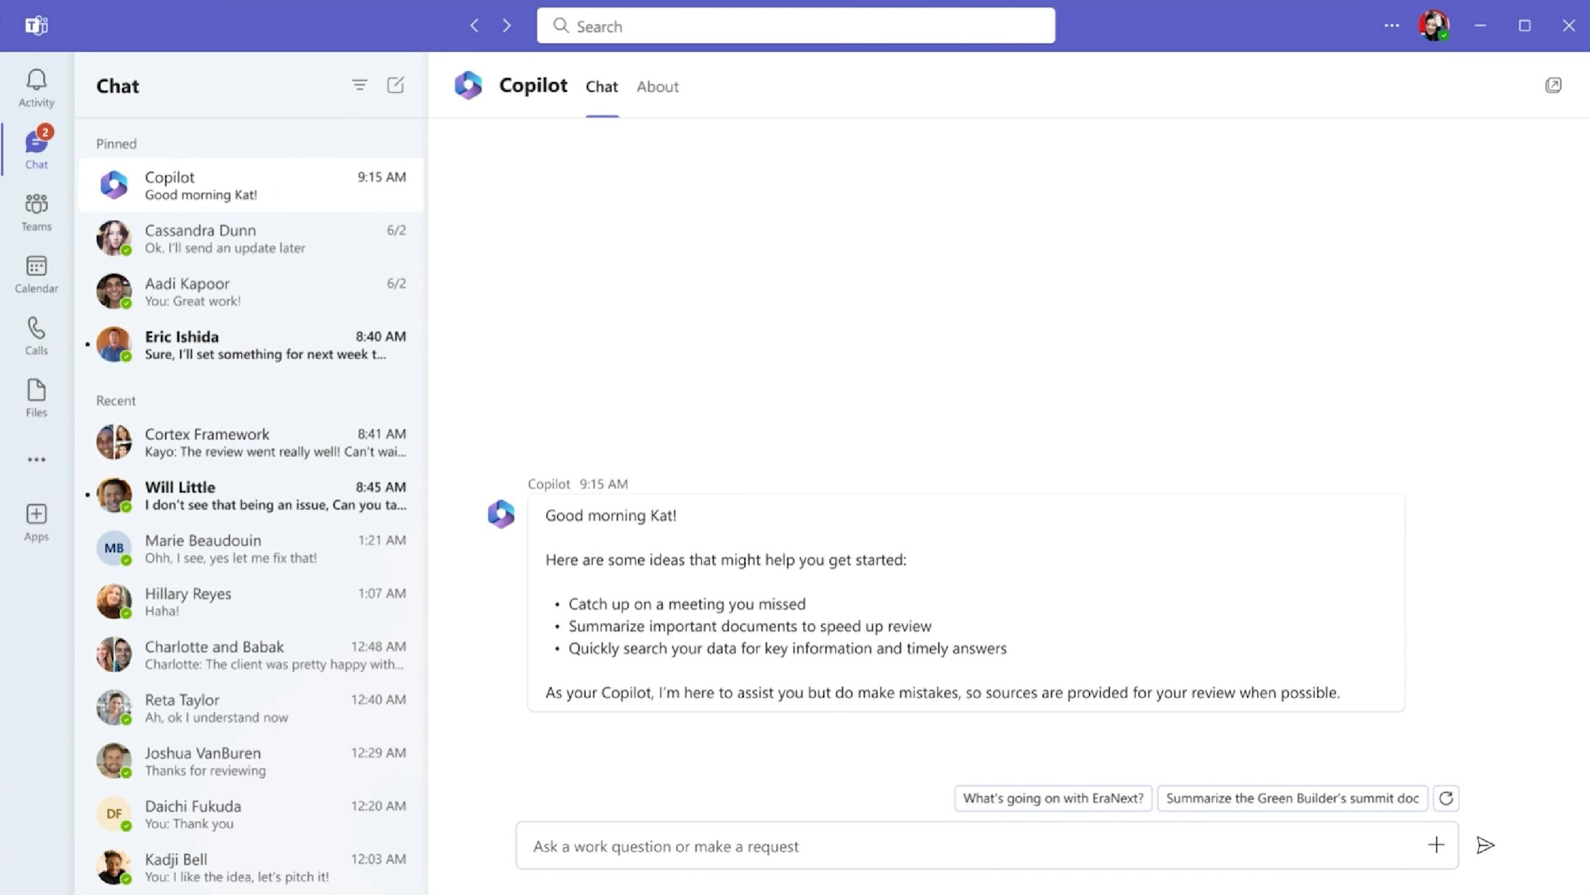Image resolution: width=1590 pixels, height=895 pixels.
Task: Open the Calls icon in sidebar
Action: tap(36, 334)
